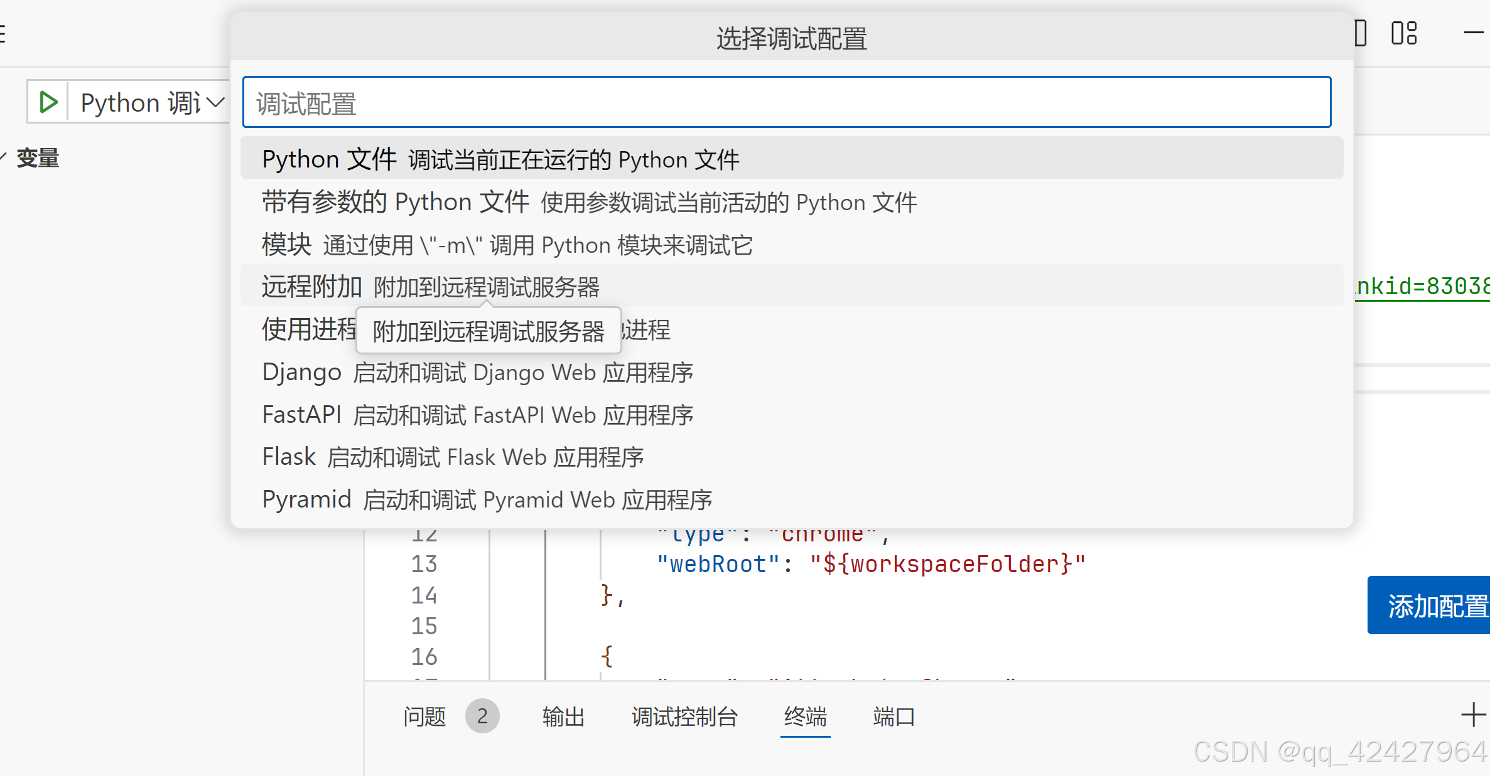
Task: Open the 输出 (Output) panel tab
Action: 563,716
